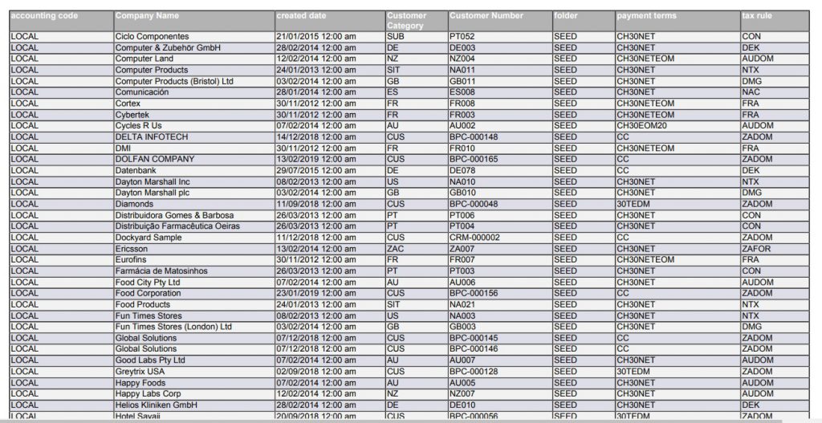The width and height of the screenshot is (822, 423).
Task: Click the 02/09/2018 12:00 am date cell
Action: tap(330, 372)
